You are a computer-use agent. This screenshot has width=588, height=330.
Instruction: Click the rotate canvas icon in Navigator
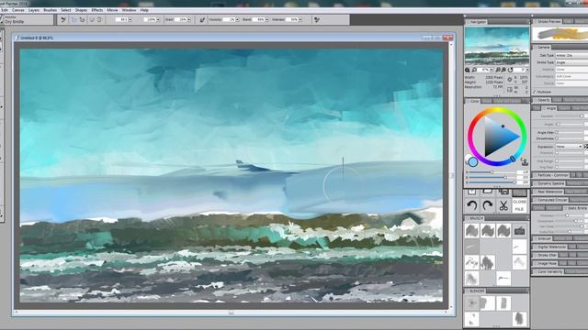(x=510, y=70)
